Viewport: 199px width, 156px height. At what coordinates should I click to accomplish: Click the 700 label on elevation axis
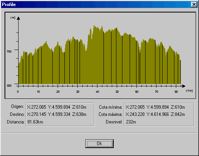point(9,51)
